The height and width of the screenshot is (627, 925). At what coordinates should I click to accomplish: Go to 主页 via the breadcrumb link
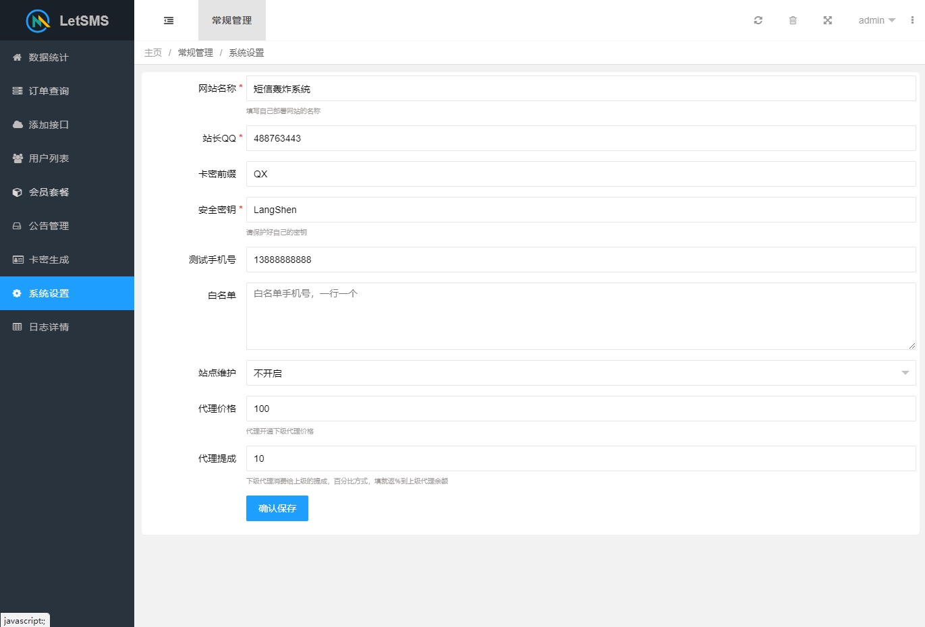[153, 52]
